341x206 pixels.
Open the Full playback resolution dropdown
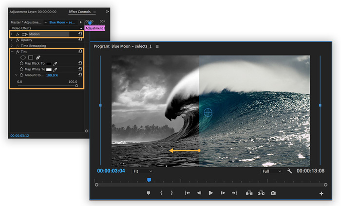pyautogui.click(x=272, y=171)
